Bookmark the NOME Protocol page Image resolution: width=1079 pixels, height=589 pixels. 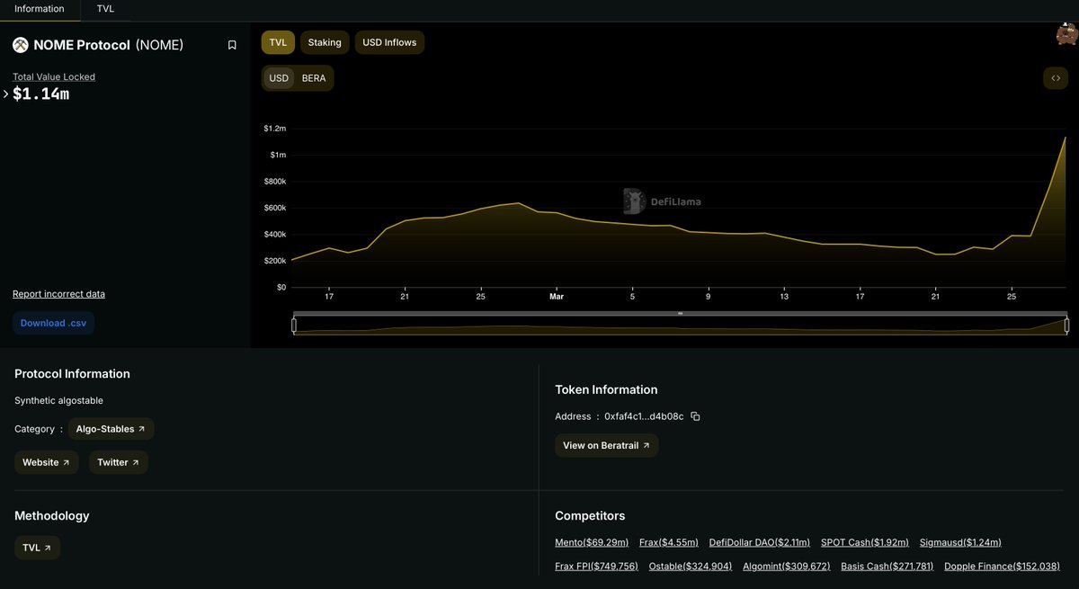[x=232, y=45]
